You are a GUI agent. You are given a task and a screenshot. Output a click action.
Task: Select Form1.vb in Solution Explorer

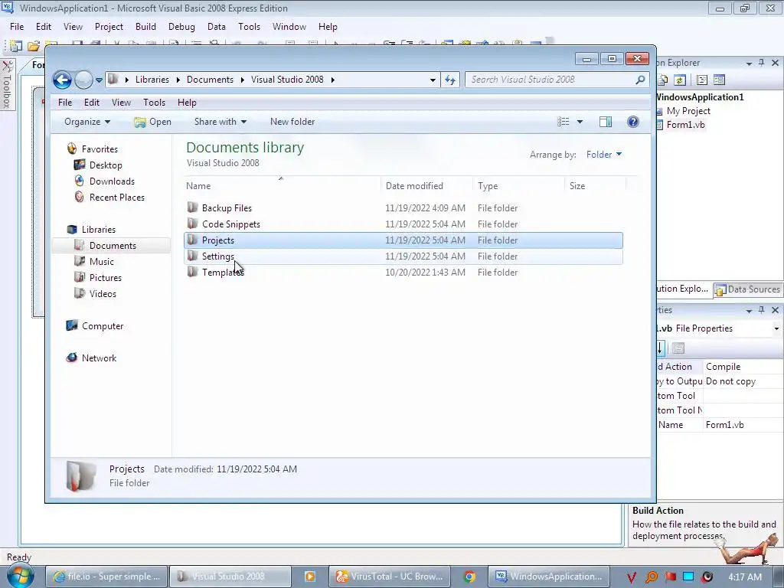(685, 125)
